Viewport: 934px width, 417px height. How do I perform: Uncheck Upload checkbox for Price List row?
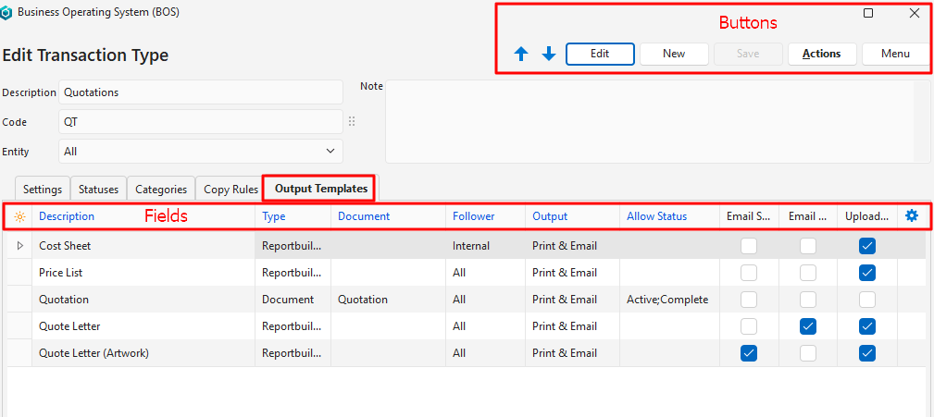coord(867,273)
